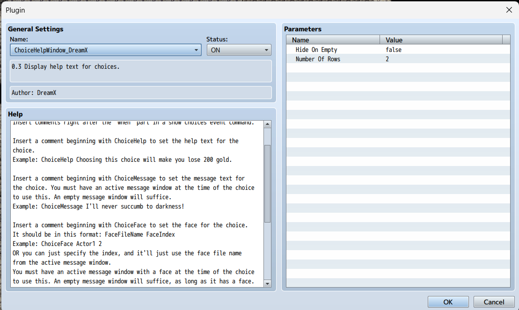Select the Hide On Empty parameter row
519x310 pixels.
pos(316,50)
